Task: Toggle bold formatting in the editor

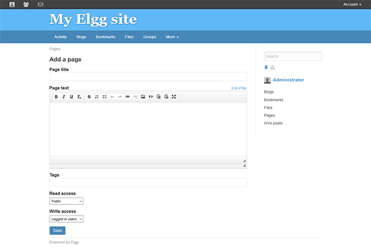Action: (56, 97)
